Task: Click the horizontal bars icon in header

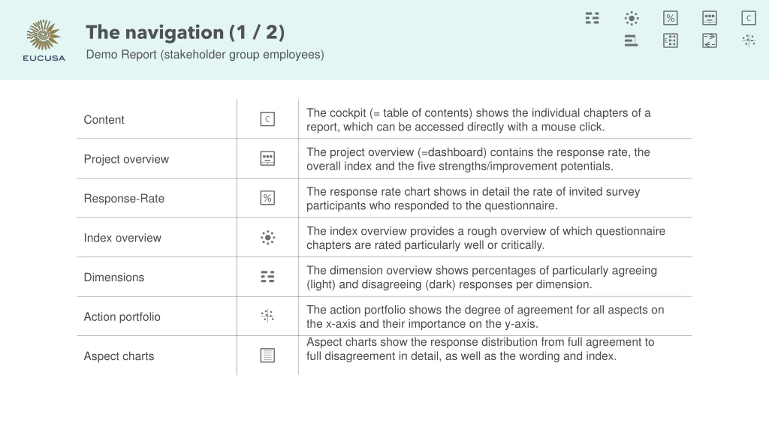Action: 631,40
